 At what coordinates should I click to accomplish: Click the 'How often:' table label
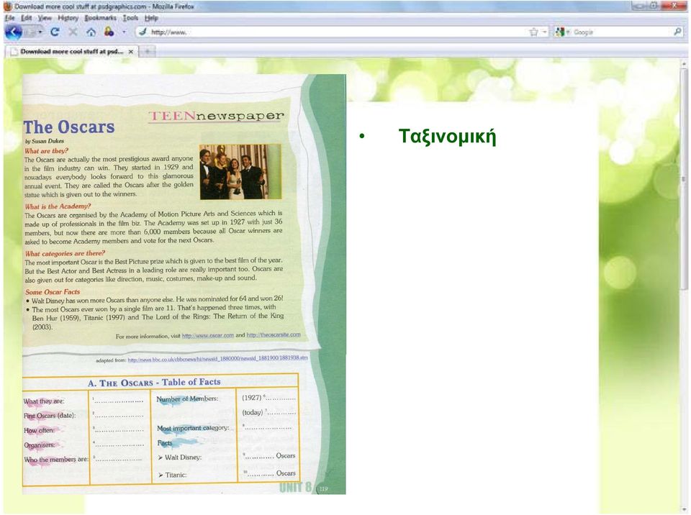point(39,430)
